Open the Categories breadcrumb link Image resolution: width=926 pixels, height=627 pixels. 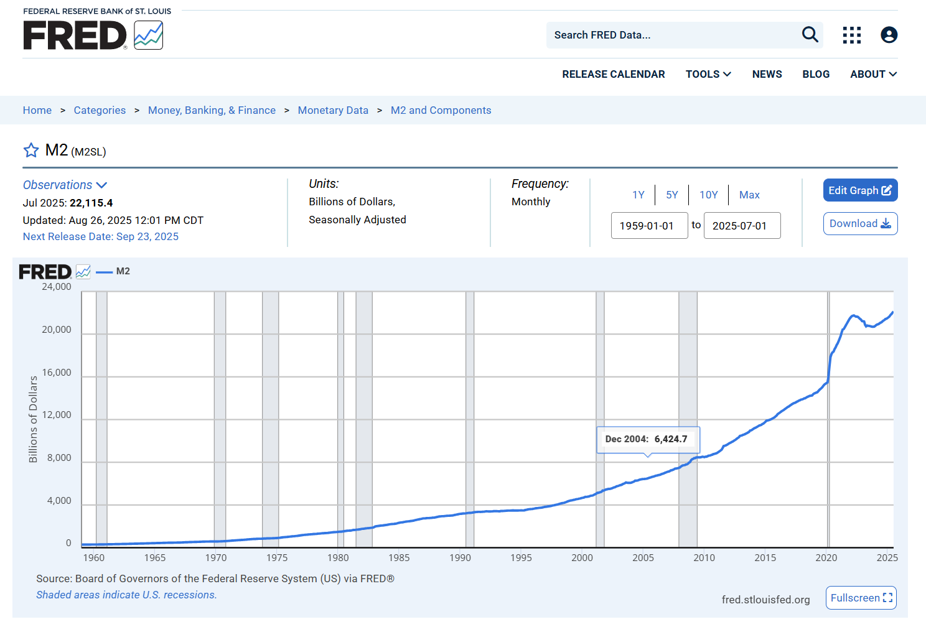pos(100,110)
